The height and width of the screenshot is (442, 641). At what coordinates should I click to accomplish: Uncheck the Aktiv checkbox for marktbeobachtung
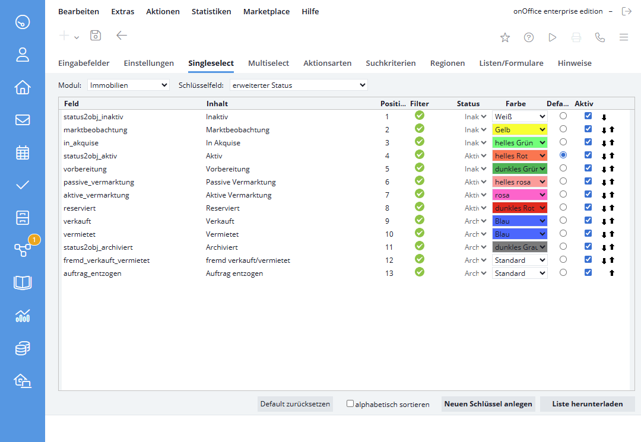point(588,129)
